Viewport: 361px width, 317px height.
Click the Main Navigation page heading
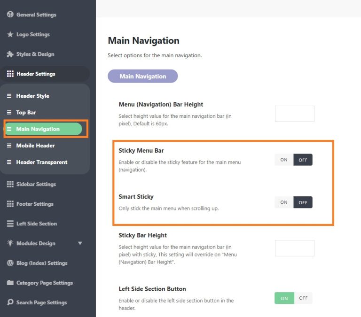[144, 40]
